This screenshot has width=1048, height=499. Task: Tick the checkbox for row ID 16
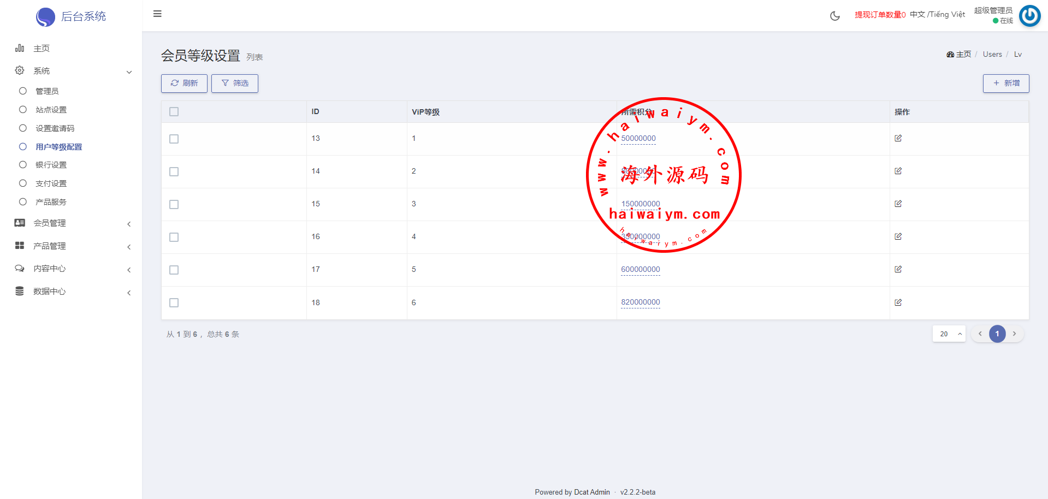coord(174,237)
